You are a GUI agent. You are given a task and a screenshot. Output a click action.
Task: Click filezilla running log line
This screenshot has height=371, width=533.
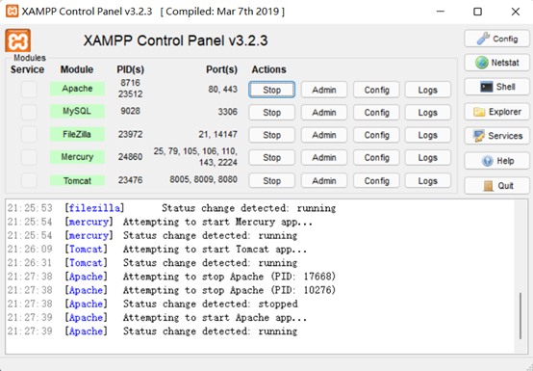[x=200, y=208]
